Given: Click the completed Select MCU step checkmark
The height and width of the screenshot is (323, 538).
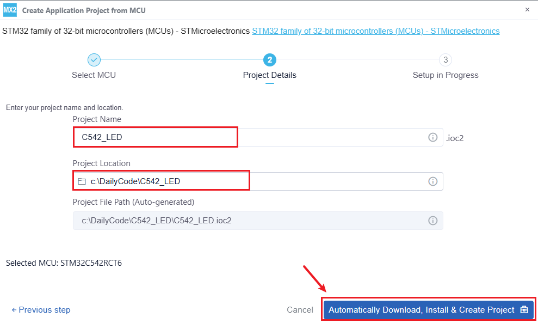Looking at the screenshot, I should (x=94, y=60).
